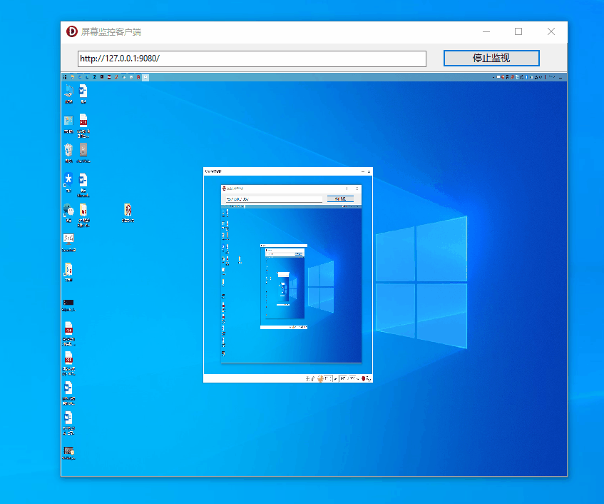Select the Recycle Bin on remote desktop

click(x=68, y=151)
